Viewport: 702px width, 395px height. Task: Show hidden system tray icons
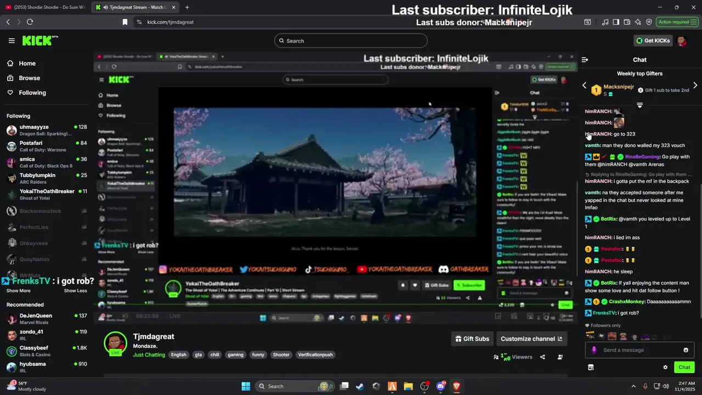click(x=635, y=386)
